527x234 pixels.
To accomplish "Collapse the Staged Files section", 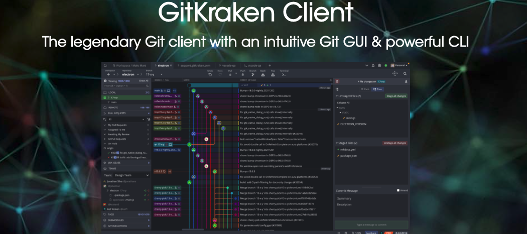I will [x=337, y=143].
